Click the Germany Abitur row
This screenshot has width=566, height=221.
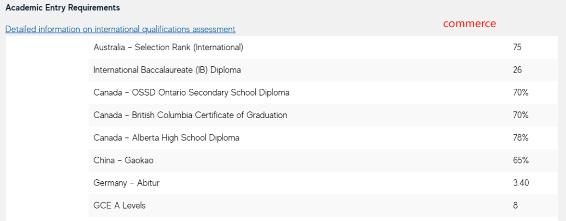click(x=323, y=183)
